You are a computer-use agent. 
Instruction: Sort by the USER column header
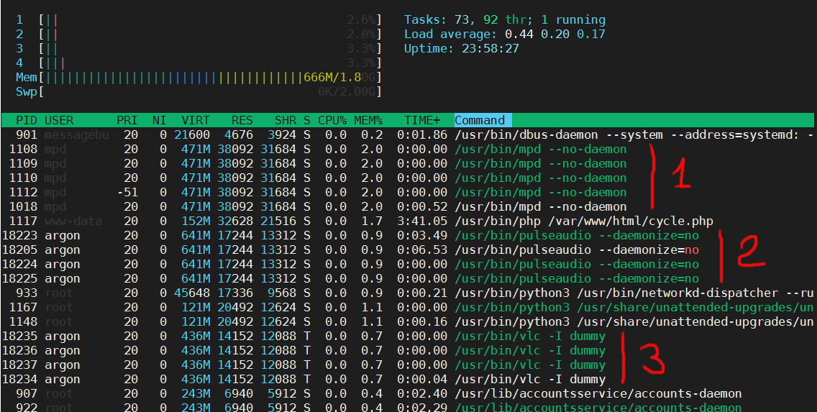[59, 120]
